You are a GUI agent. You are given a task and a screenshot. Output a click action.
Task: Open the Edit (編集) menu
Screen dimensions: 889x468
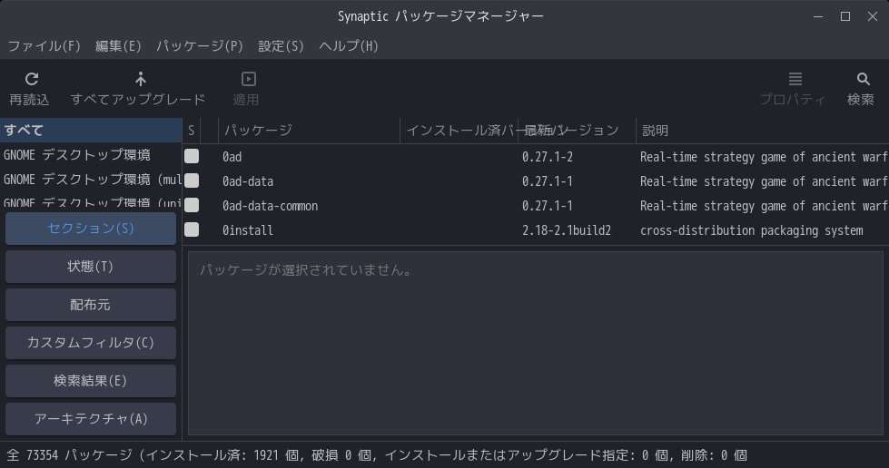(118, 45)
